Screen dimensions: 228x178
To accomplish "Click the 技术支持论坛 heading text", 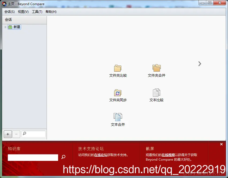I will point(91,149).
